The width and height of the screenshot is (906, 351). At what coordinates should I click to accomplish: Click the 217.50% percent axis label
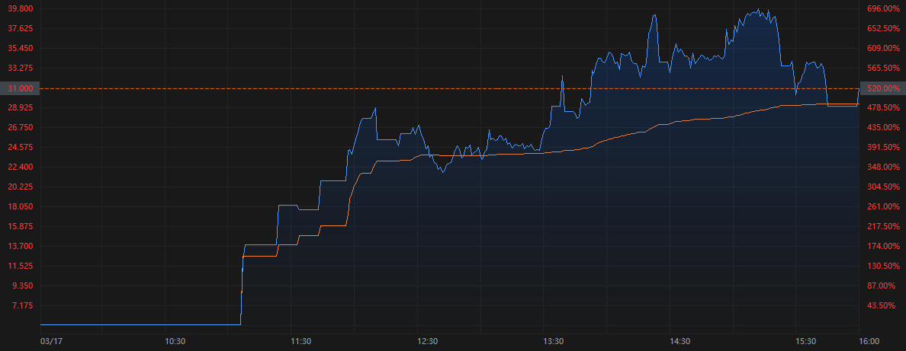click(882, 226)
